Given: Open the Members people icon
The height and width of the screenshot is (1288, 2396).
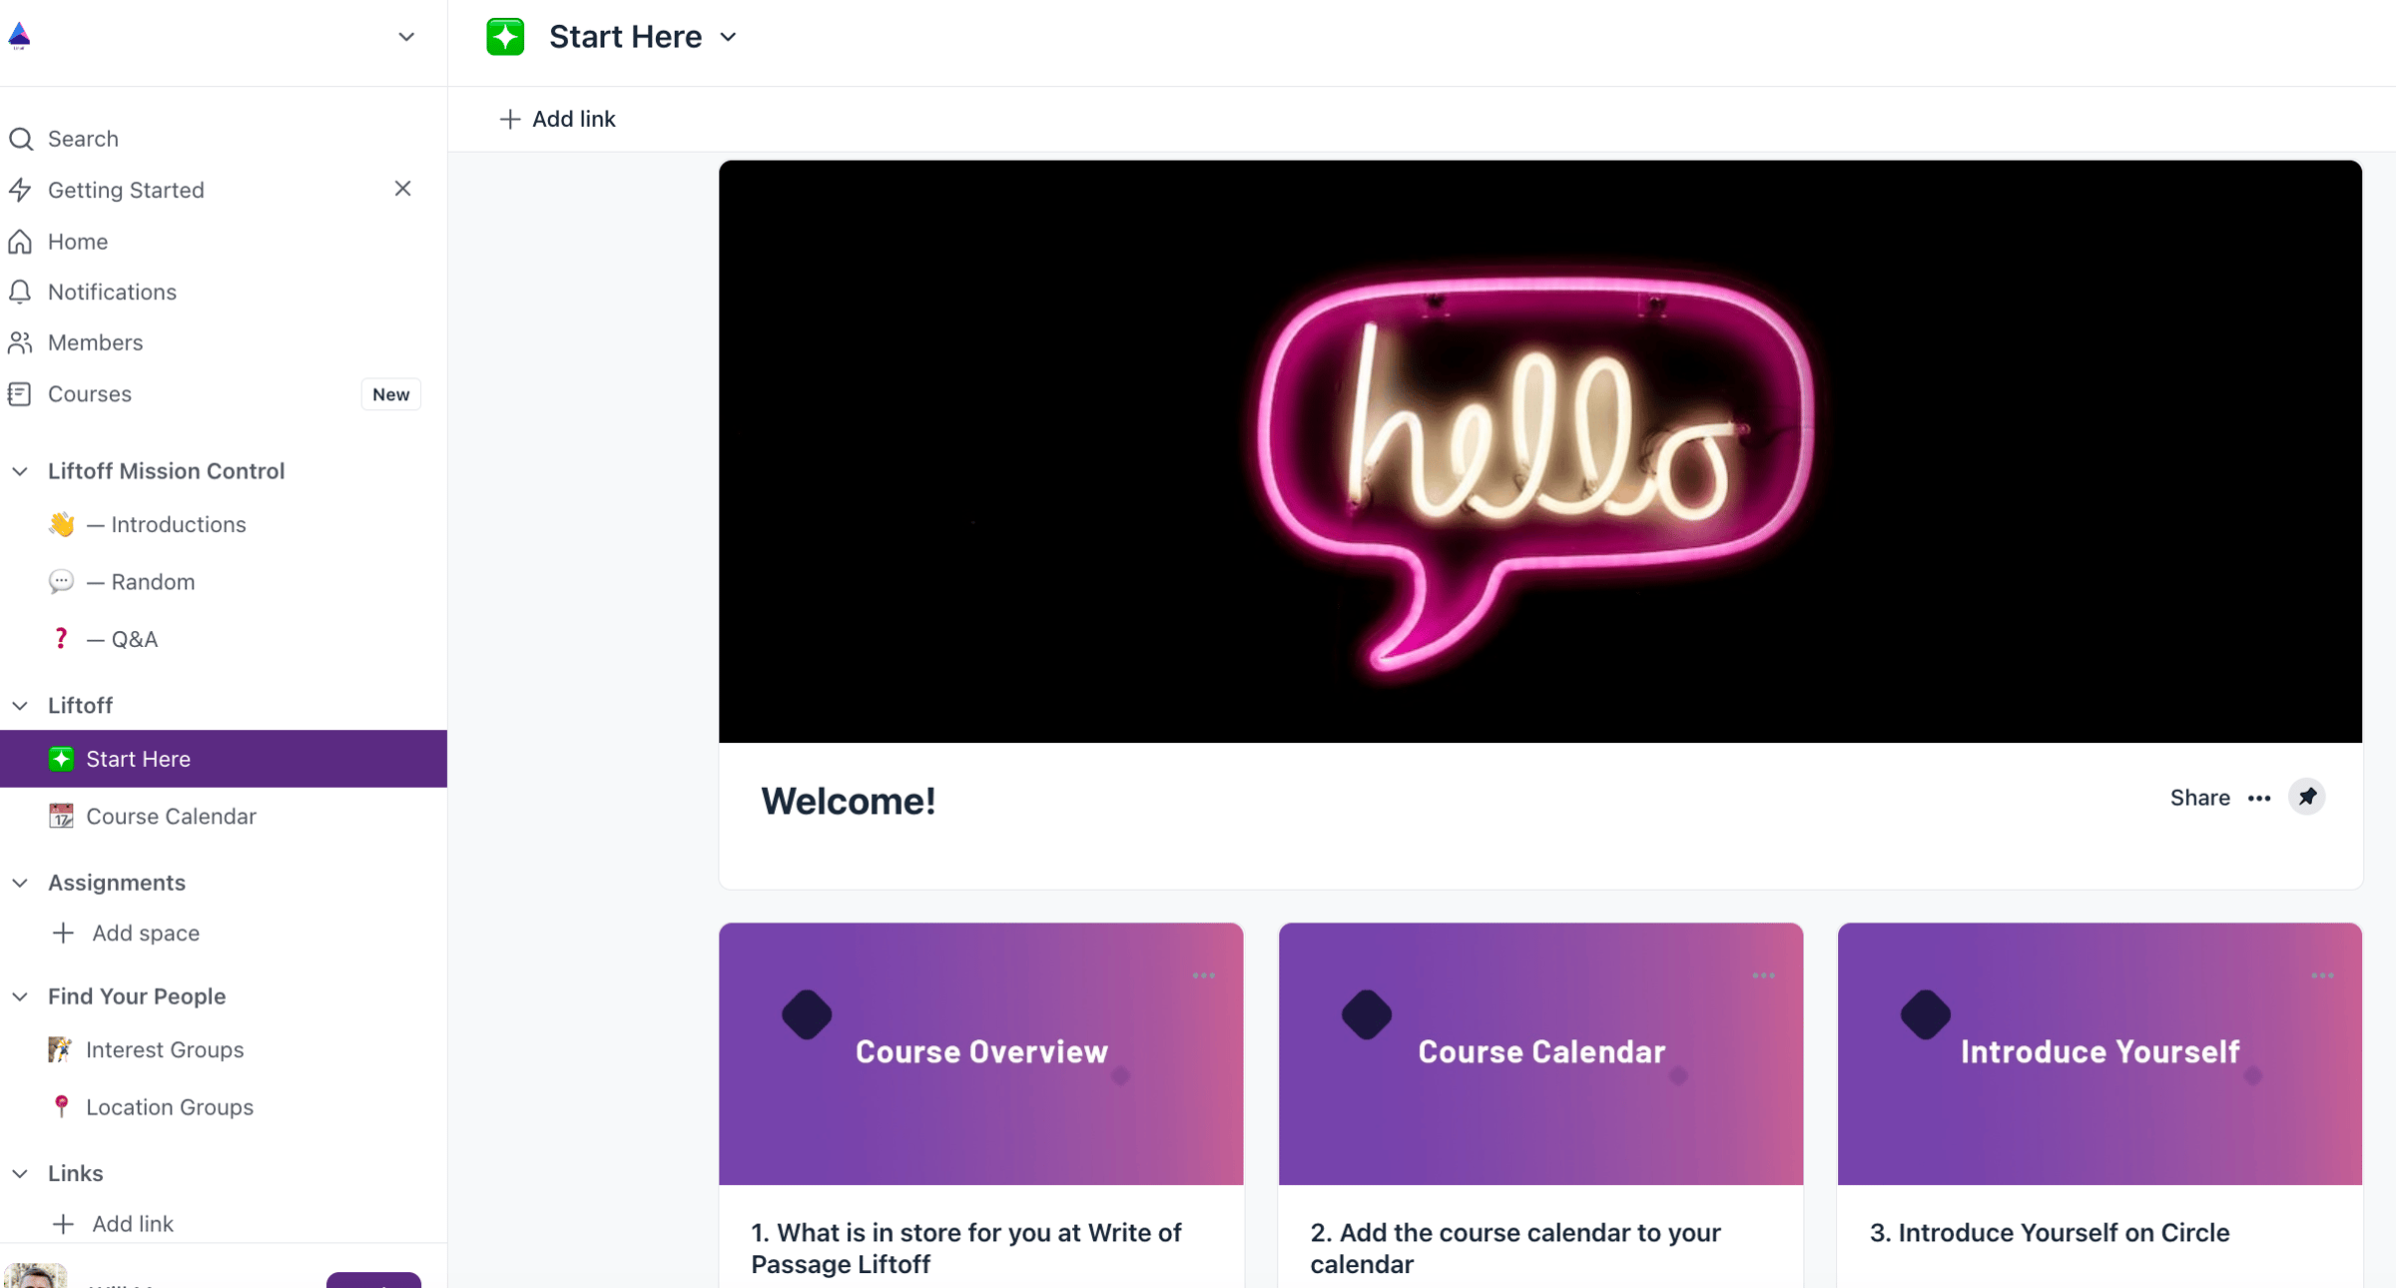Looking at the screenshot, I should pos(21,342).
